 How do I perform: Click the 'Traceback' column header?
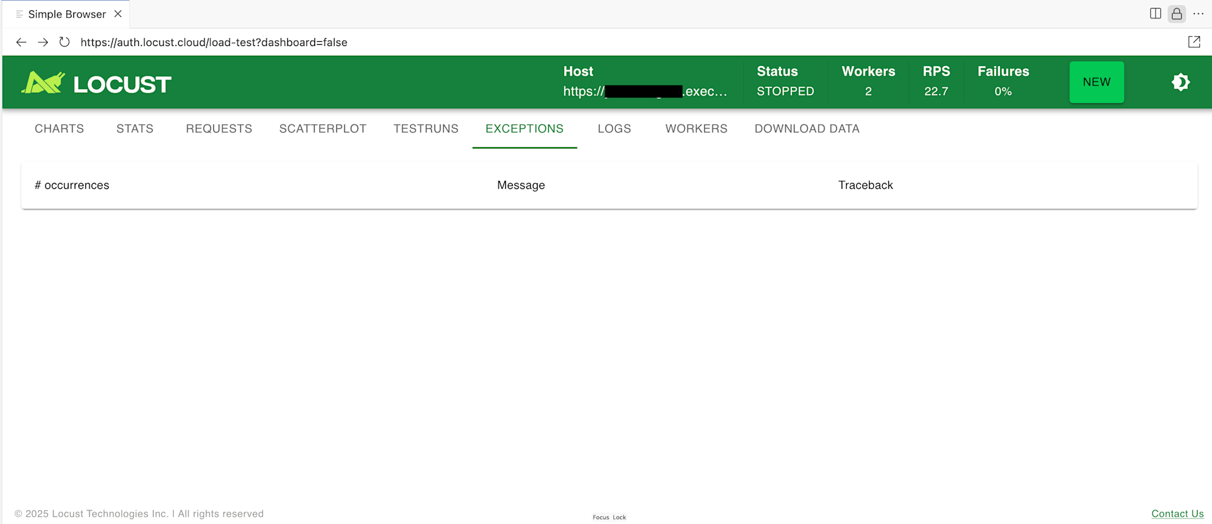click(865, 185)
